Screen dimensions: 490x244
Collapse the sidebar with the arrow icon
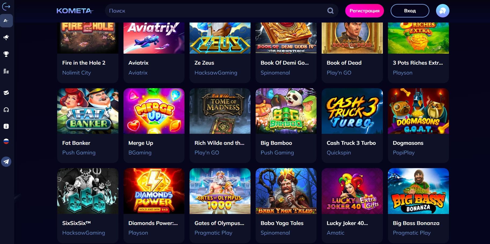coord(6,6)
